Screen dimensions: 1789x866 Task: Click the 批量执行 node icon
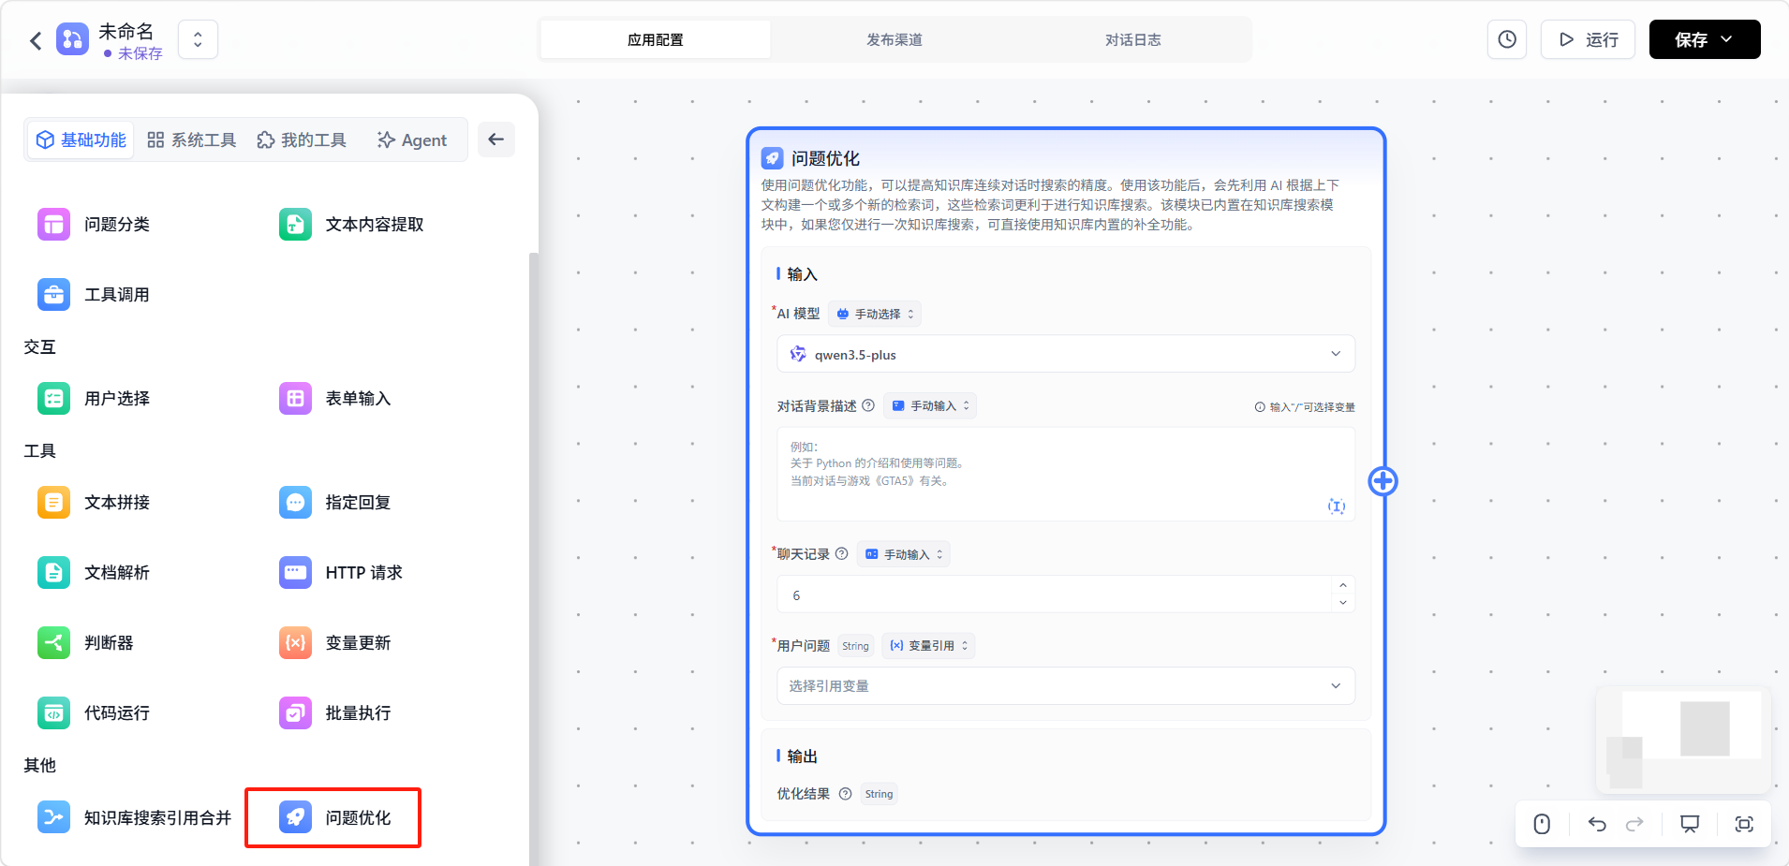[295, 713]
